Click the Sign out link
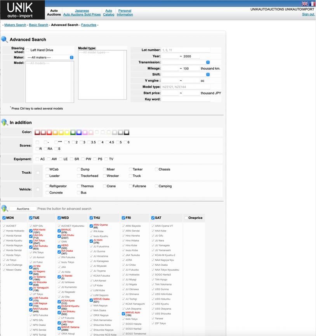The width and height of the screenshot is (316, 336). (308, 14)
